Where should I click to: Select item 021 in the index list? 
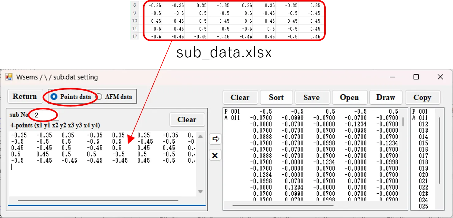click(x=423, y=181)
